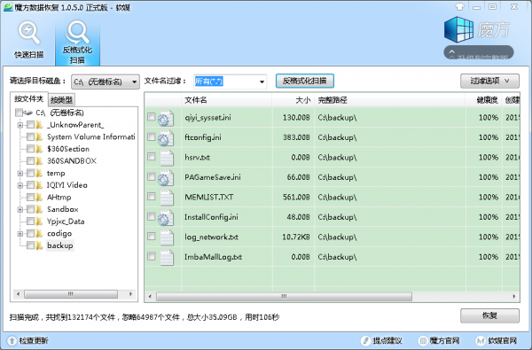Open the 检查更新 link
This screenshot has width=532, height=350.
point(34,340)
